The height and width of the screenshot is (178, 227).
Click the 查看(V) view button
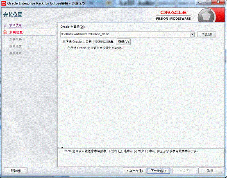pos(123,42)
